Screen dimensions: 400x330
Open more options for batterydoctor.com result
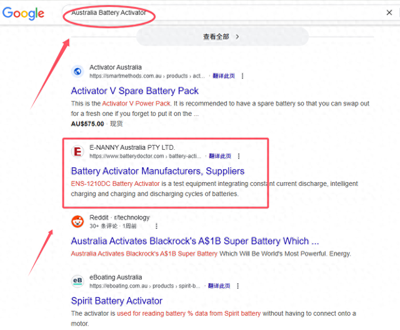tap(239, 156)
